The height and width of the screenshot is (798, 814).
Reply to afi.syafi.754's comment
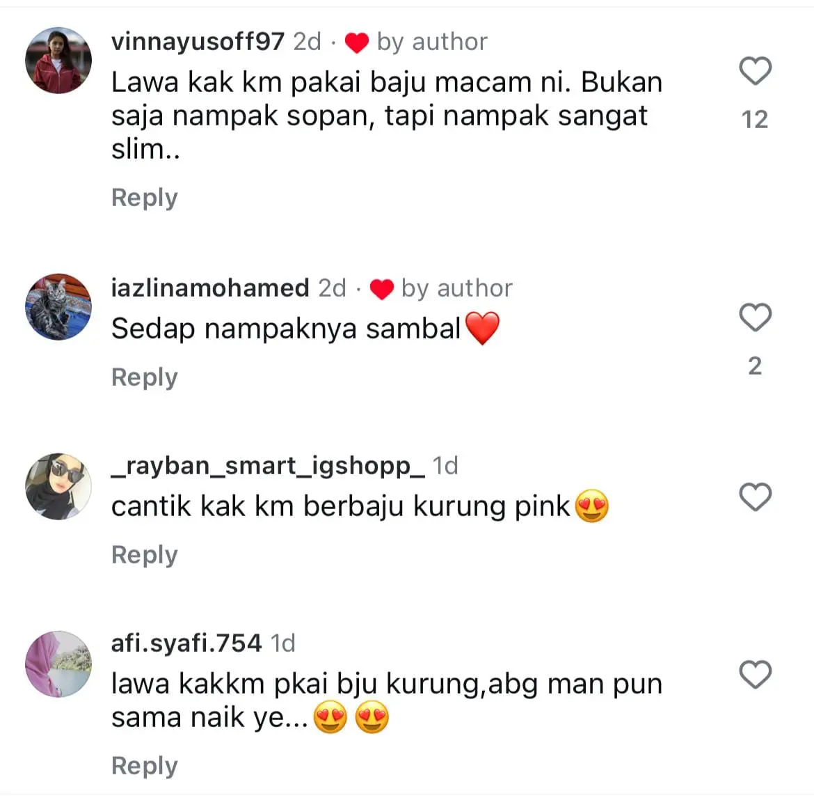coord(144,766)
